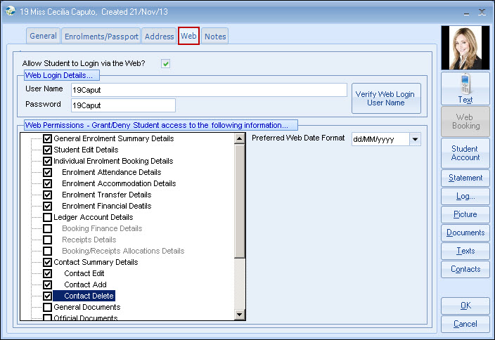495x340 pixels.
Task: Check the General Documents permission box
Action: pos(48,307)
